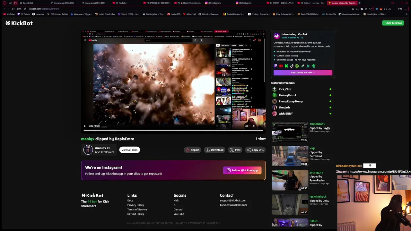Expand the bookmarks bar overflow chevron
The width and height of the screenshot is (411, 231).
coord(407,14)
